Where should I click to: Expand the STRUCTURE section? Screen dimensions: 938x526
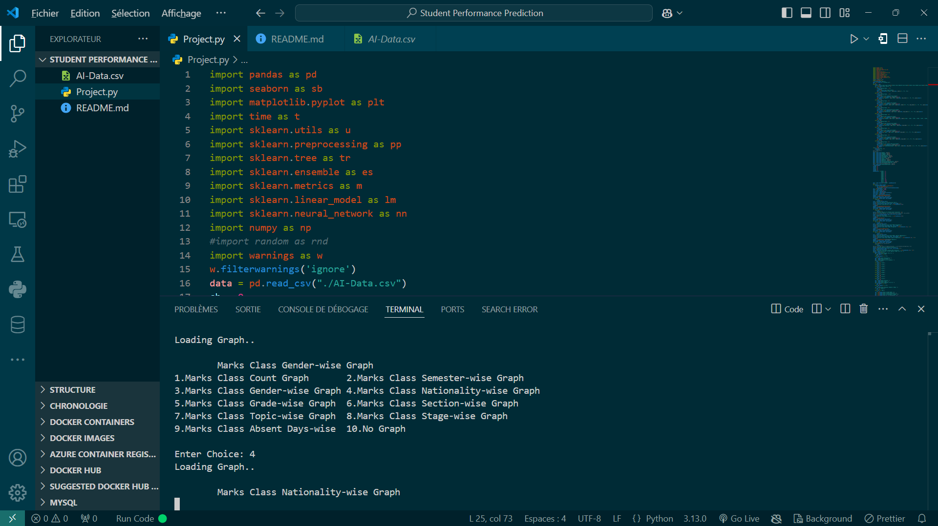coord(98,390)
